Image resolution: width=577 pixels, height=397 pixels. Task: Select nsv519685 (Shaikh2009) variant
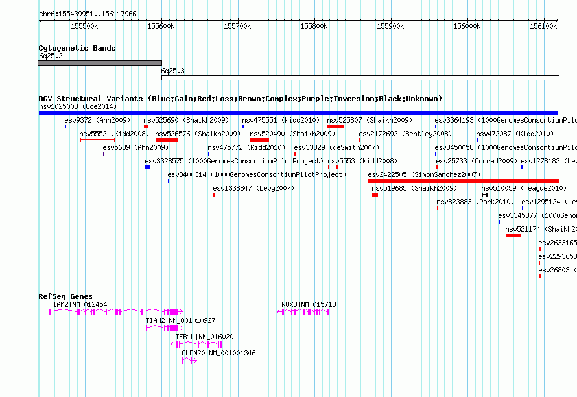pos(414,188)
